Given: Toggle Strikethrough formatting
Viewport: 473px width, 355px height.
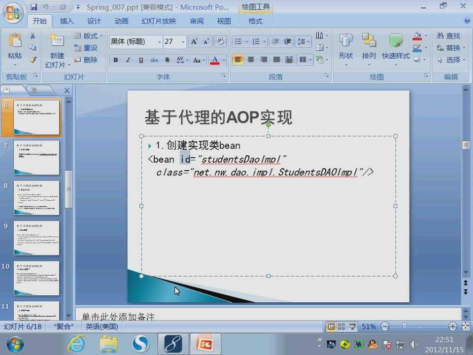Looking at the screenshot, I should tap(154, 60).
